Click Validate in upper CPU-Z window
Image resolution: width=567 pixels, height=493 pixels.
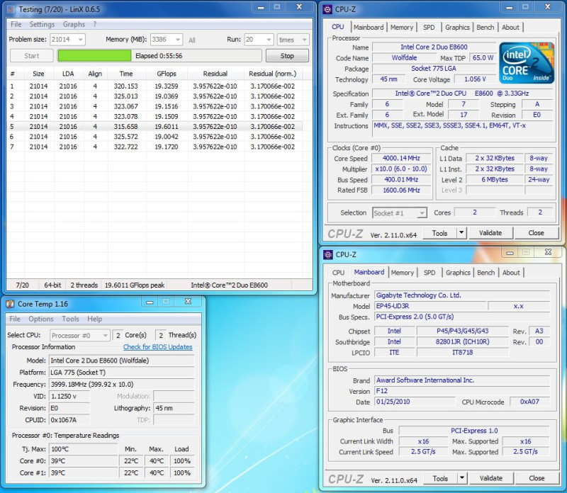coord(490,233)
